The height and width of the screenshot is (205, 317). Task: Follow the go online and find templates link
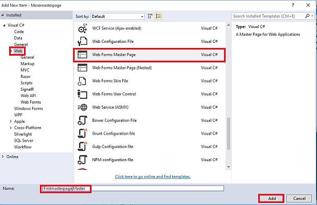(153, 176)
